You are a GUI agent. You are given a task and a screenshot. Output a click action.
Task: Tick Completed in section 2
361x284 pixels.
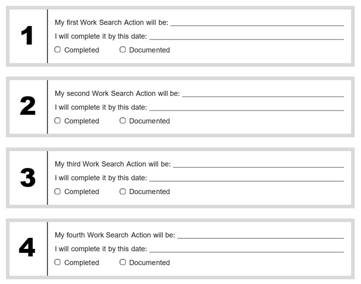58,121
